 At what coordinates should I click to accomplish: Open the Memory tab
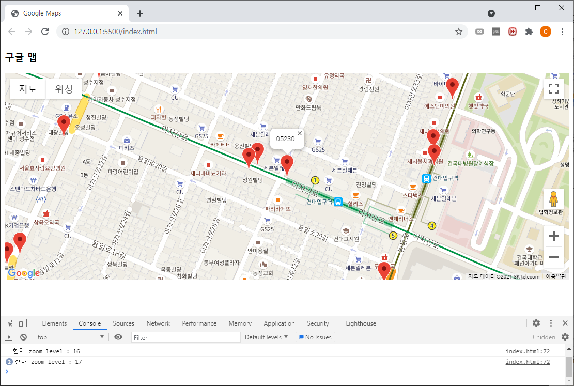(x=240, y=323)
